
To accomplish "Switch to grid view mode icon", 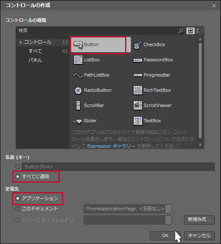I will 191,31.
